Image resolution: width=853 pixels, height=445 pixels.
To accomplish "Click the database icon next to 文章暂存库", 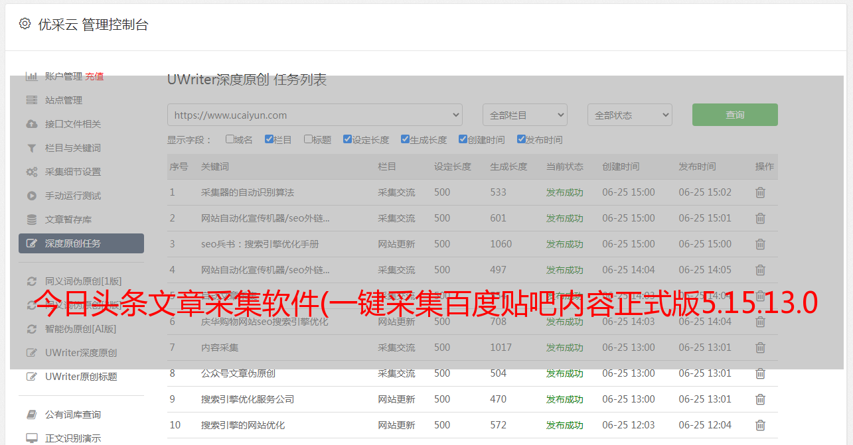I will coord(31,220).
